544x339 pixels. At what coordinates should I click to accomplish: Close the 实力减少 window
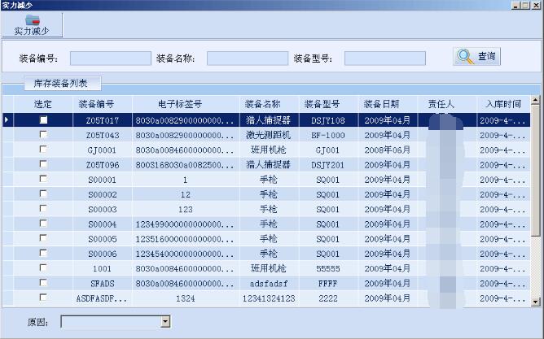point(536,5)
